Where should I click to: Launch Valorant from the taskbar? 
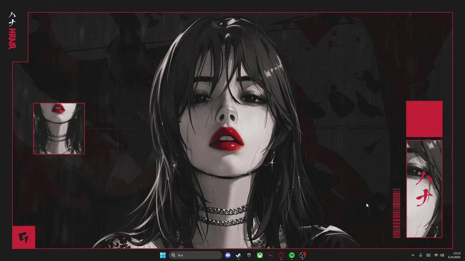(x=270, y=255)
